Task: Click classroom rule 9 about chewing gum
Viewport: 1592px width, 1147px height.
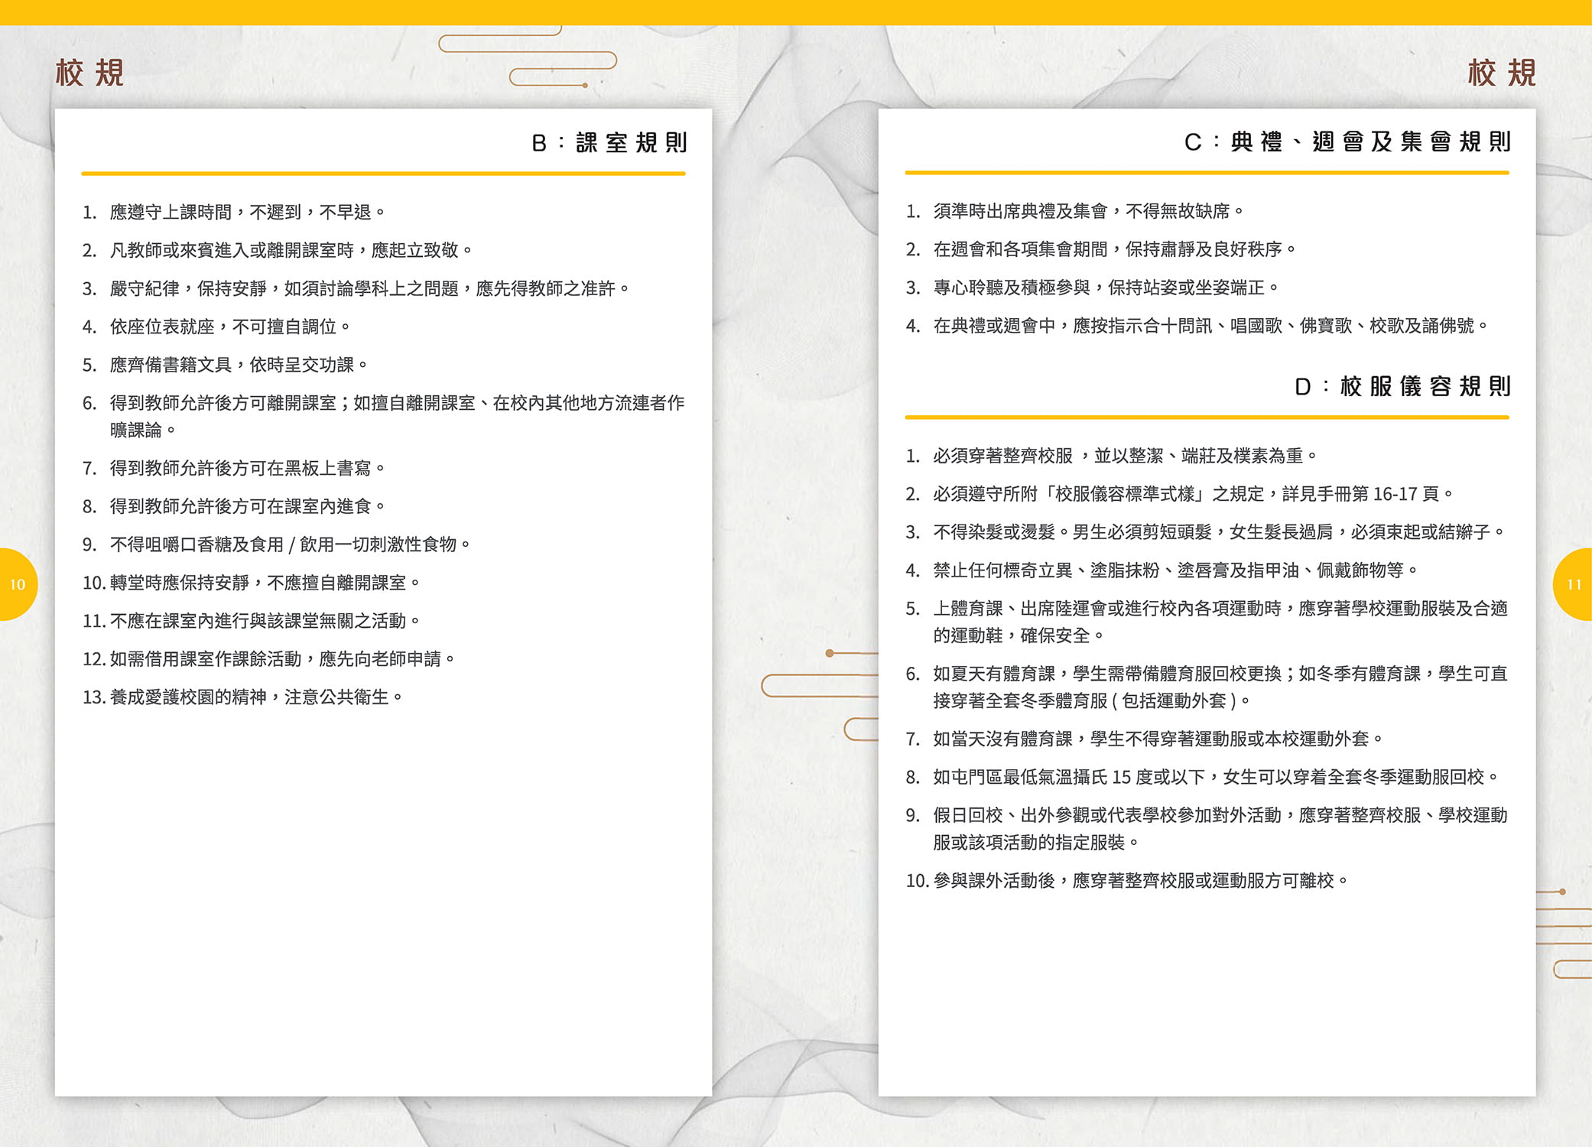Action: point(289,544)
